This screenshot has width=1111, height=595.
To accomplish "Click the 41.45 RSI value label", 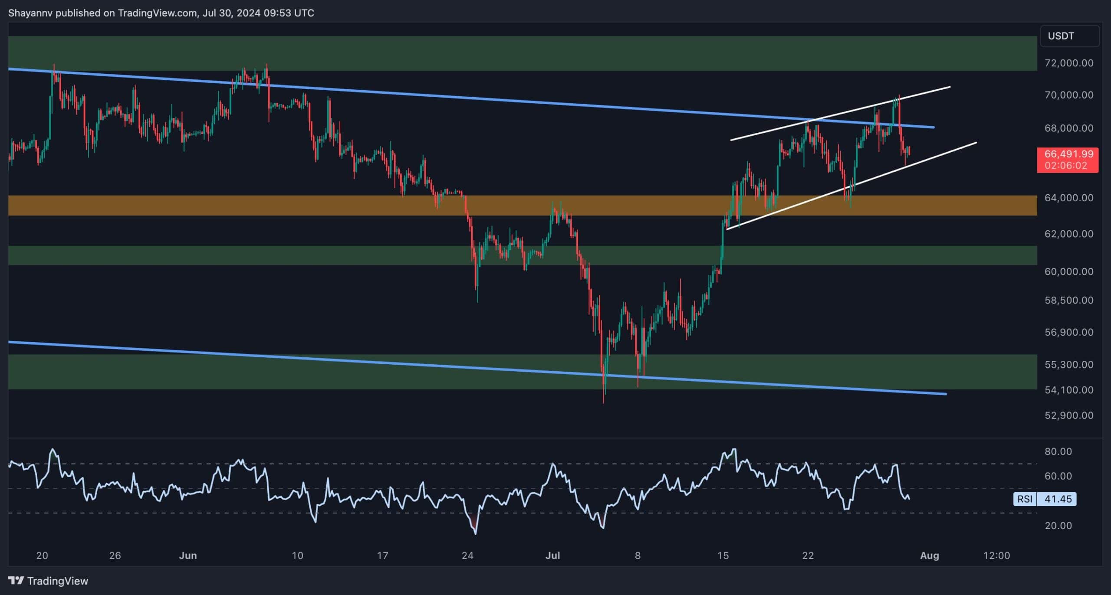I will (x=1058, y=499).
